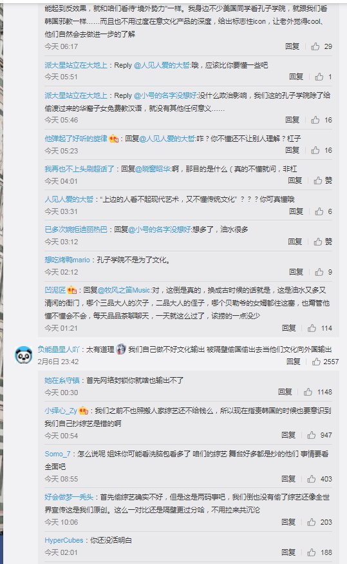Like 小绎心_Zy's comment with 947 likes

pyautogui.click(x=312, y=435)
